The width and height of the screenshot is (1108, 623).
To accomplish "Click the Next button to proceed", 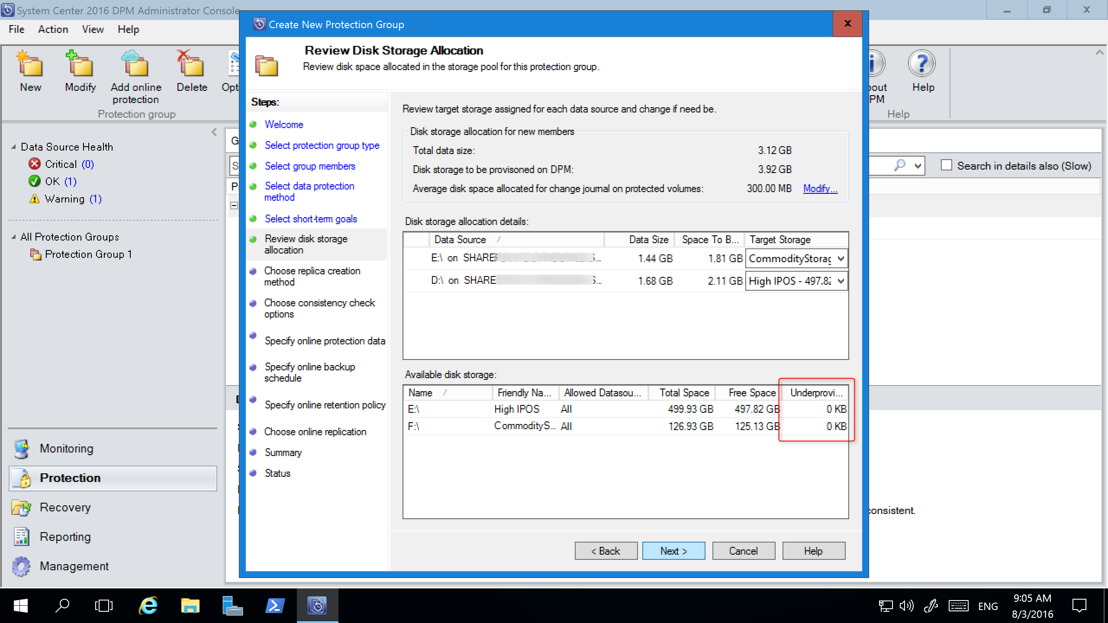I will tap(672, 551).
